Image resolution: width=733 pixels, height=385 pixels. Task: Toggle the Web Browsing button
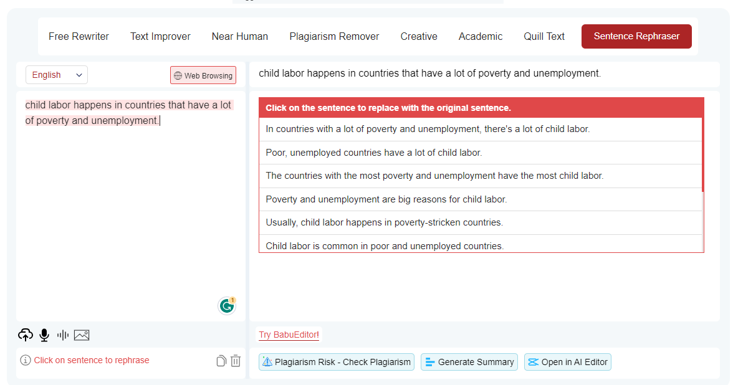coord(203,75)
